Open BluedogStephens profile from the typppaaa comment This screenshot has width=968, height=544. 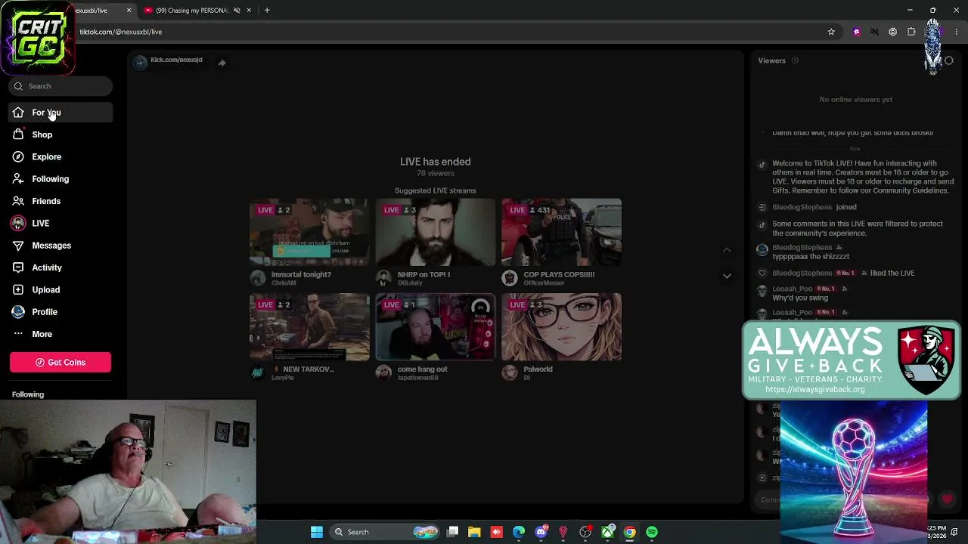pyautogui.click(x=802, y=247)
